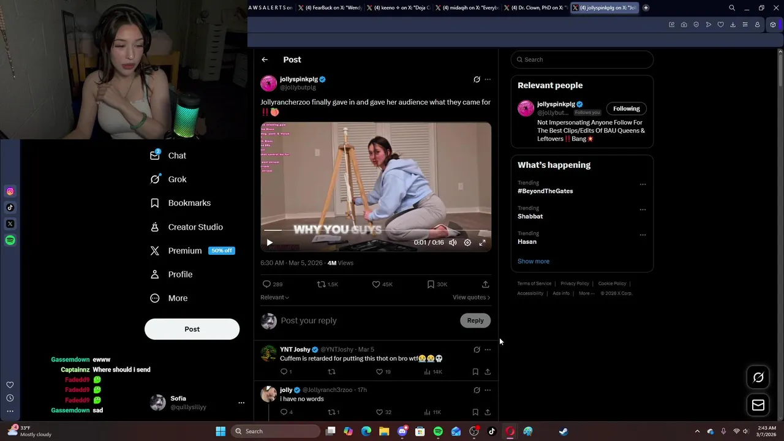Toggle video fullscreen
784x441 pixels.
click(483, 243)
